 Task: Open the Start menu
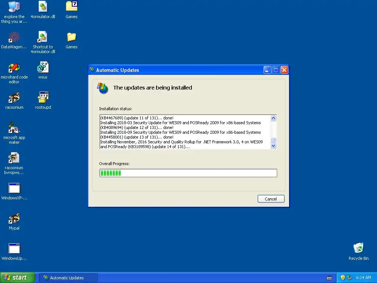pos(18,278)
